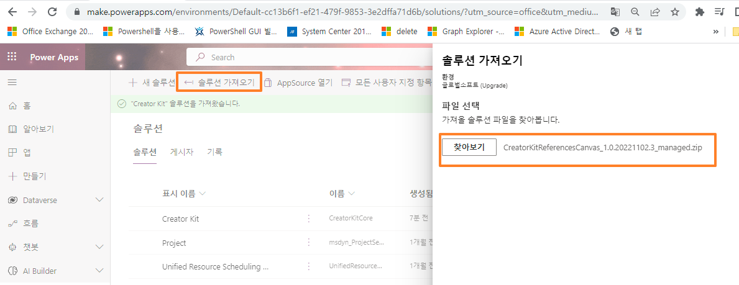739x285 pixels.
Task: Click the share page icon in address bar
Action: [655, 12]
